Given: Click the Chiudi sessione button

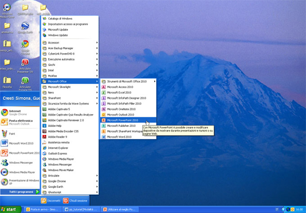Looking at the screenshot, I should tap(75, 201).
